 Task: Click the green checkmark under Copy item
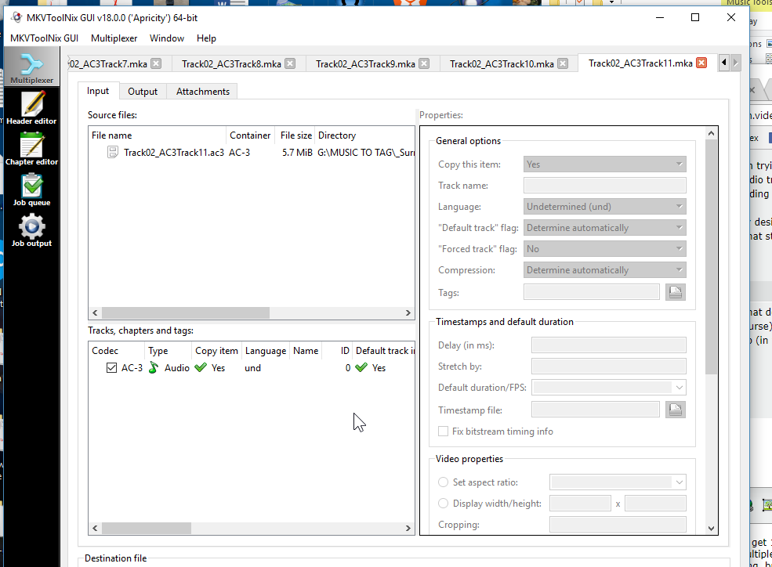201,367
